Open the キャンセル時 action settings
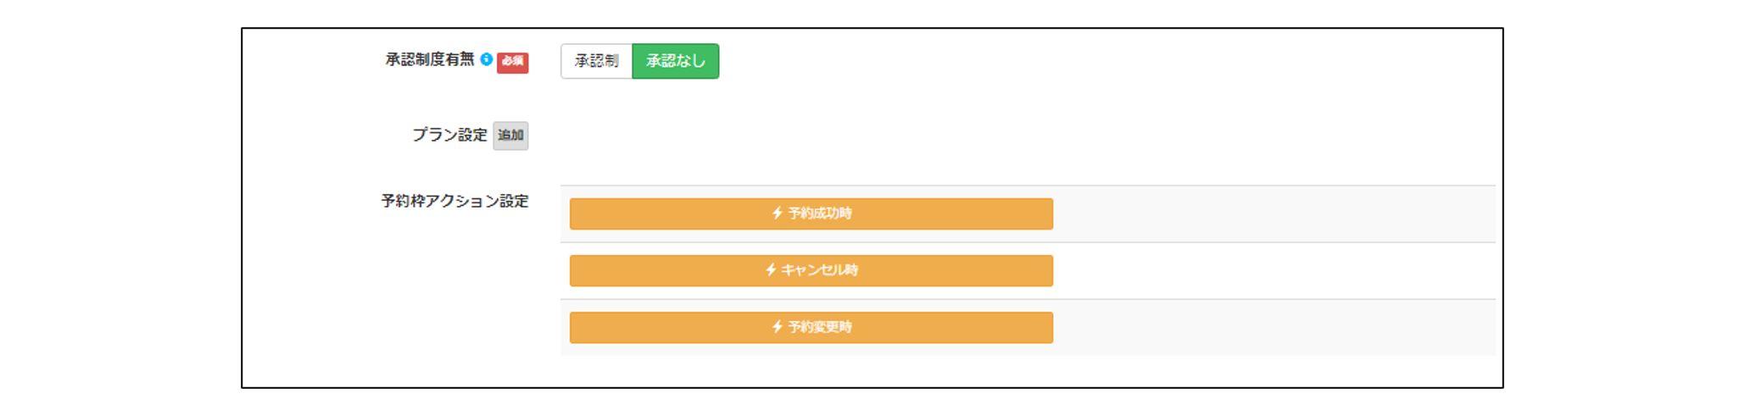Screen dimensions: 1745x416 811,270
